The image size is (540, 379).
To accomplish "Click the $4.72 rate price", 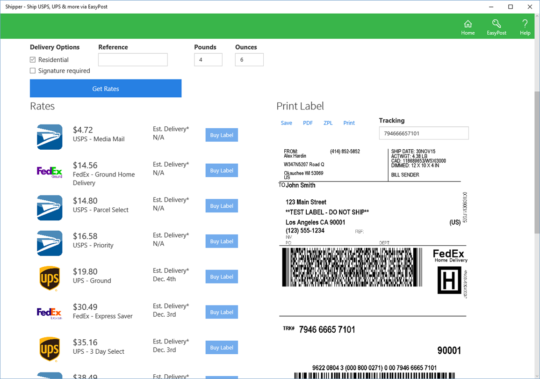I will click(83, 130).
